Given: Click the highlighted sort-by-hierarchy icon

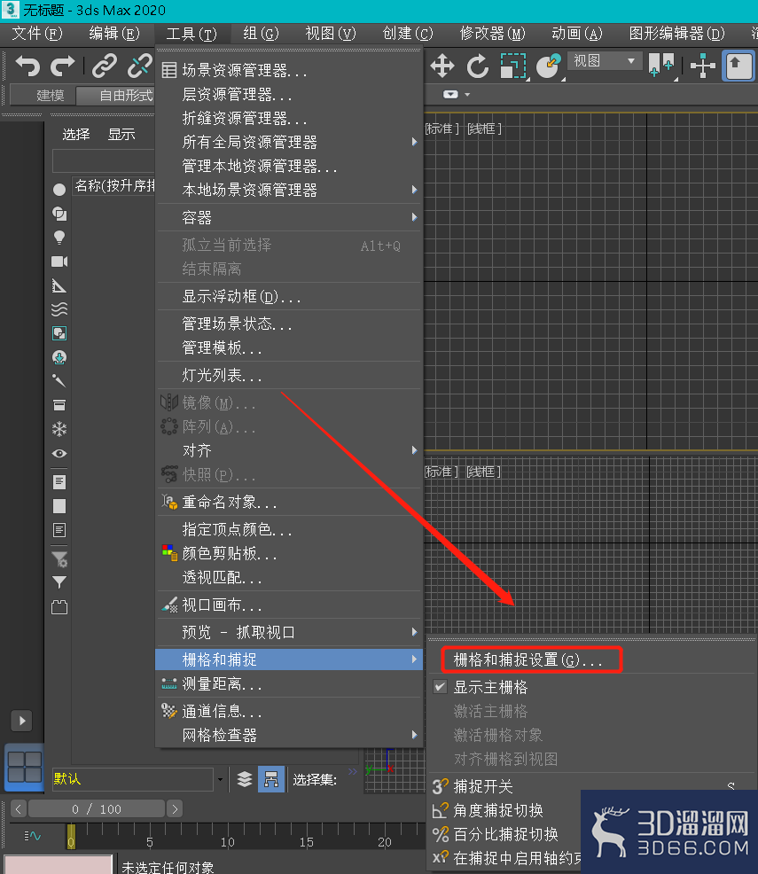Looking at the screenshot, I should coord(271,779).
